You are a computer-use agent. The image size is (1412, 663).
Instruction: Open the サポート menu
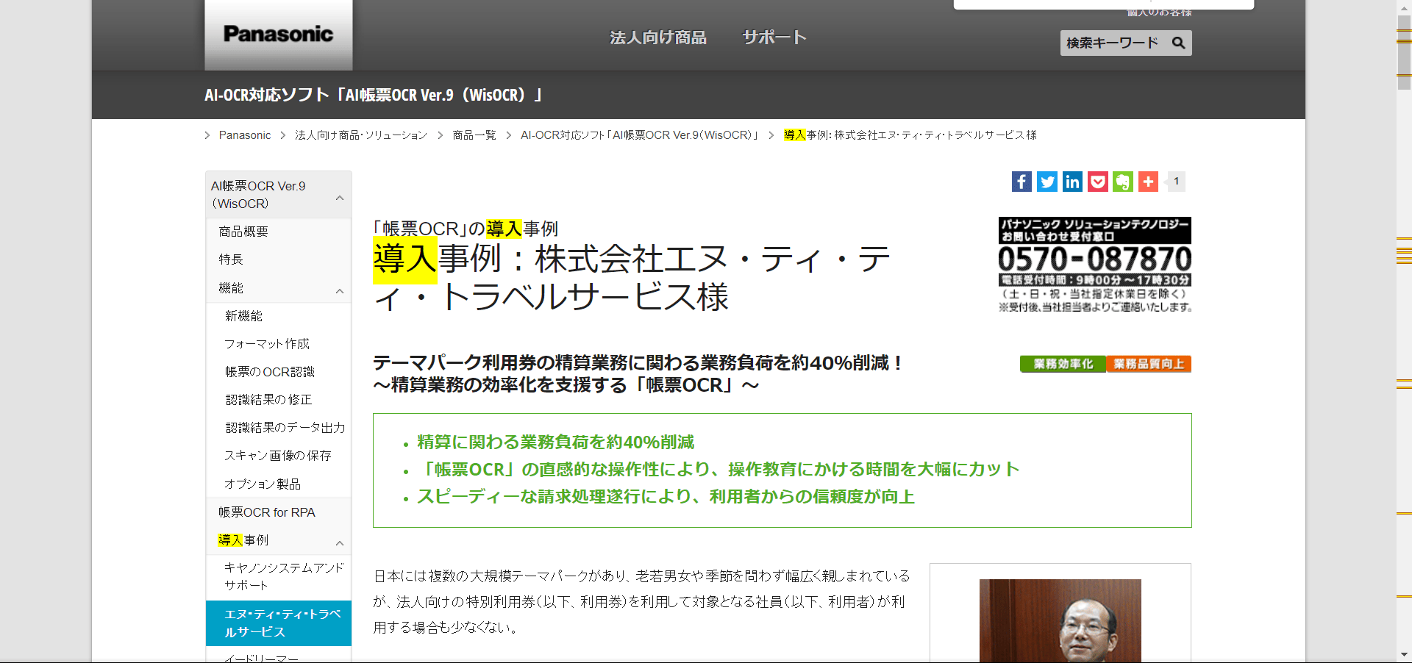pos(774,37)
